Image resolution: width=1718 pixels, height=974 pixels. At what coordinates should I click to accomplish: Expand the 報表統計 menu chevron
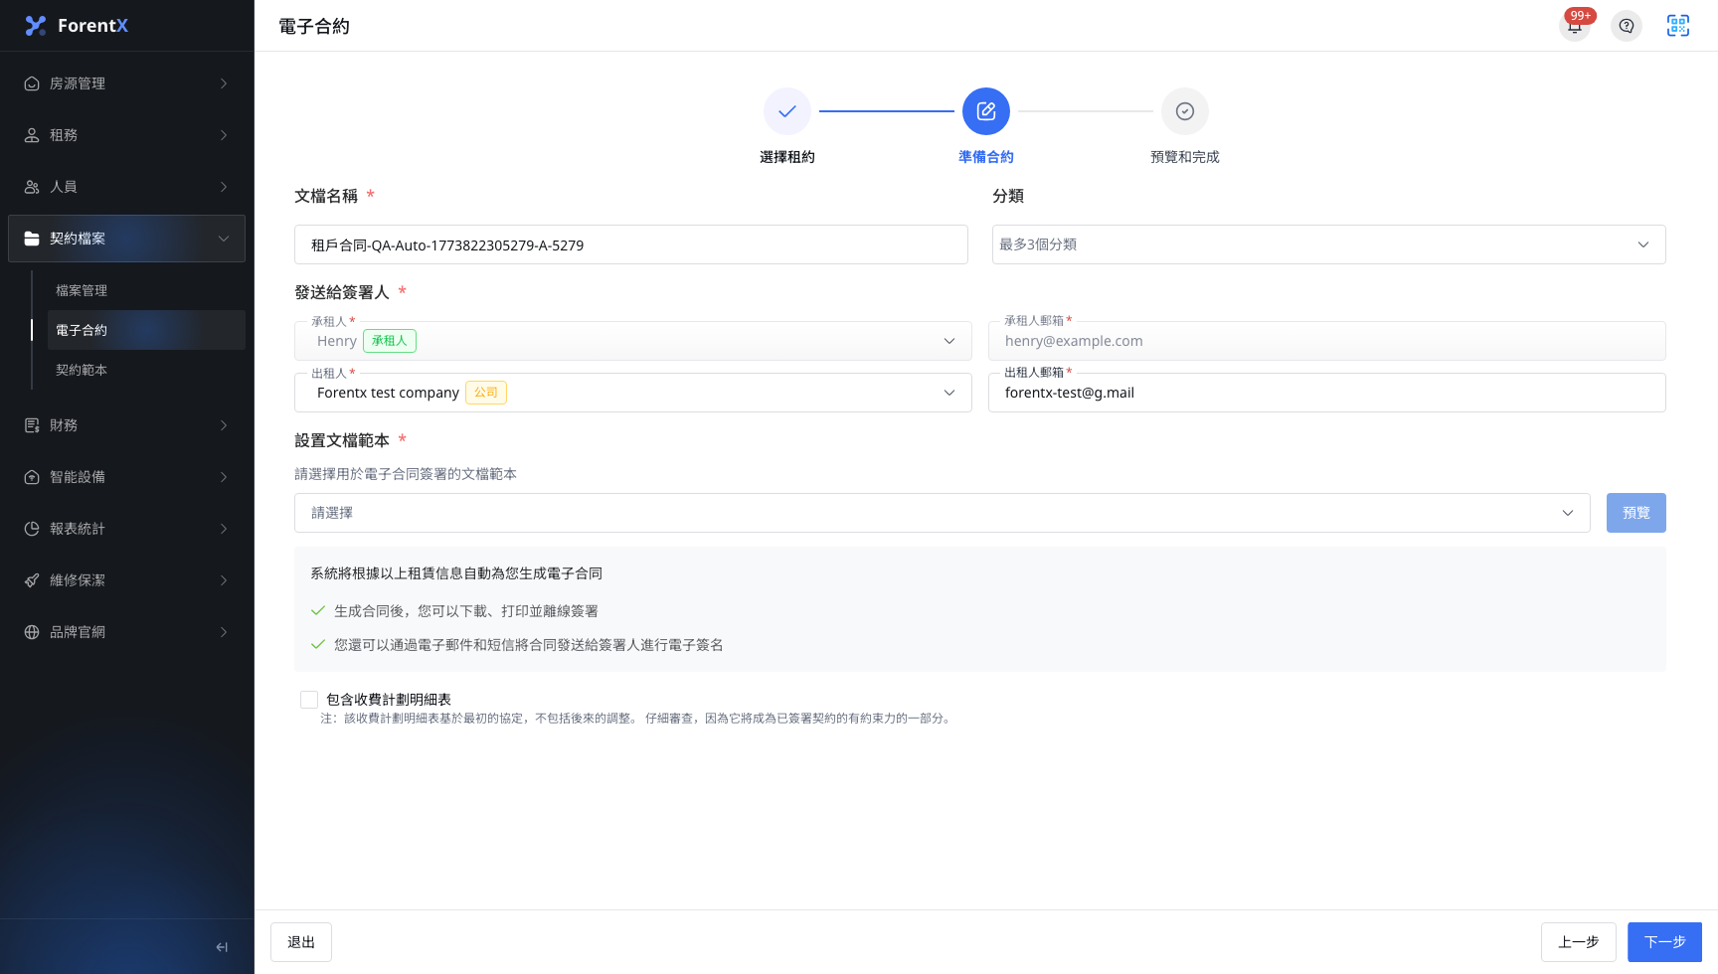(x=224, y=529)
